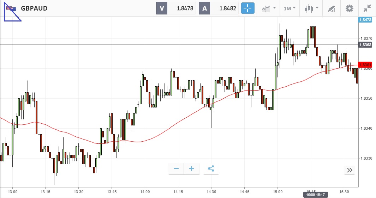Share the chart via share icon

click(211, 169)
